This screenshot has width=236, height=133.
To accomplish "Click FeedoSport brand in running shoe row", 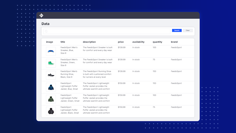I will coord(176,71).
